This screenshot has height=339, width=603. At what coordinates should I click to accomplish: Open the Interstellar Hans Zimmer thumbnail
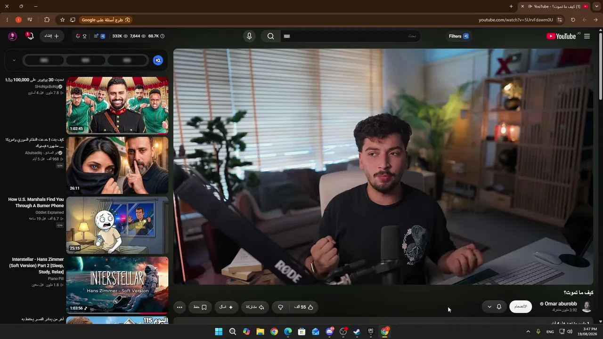[x=117, y=285]
